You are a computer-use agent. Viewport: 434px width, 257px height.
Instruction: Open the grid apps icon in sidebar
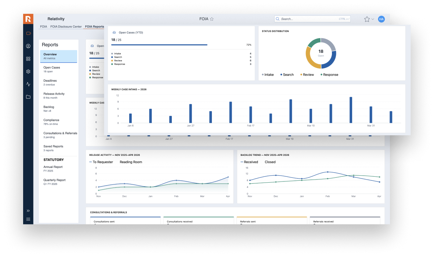[28, 59]
